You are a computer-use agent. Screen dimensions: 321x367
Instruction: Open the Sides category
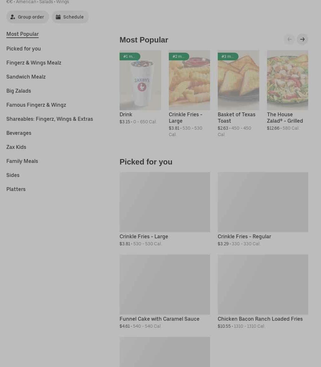point(13,175)
